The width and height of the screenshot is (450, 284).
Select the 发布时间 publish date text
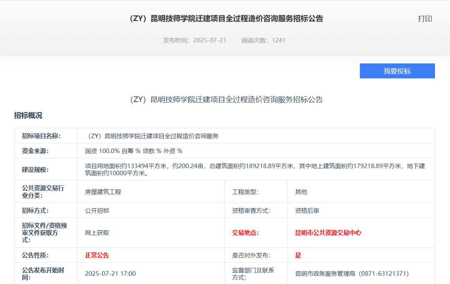tap(191, 41)
